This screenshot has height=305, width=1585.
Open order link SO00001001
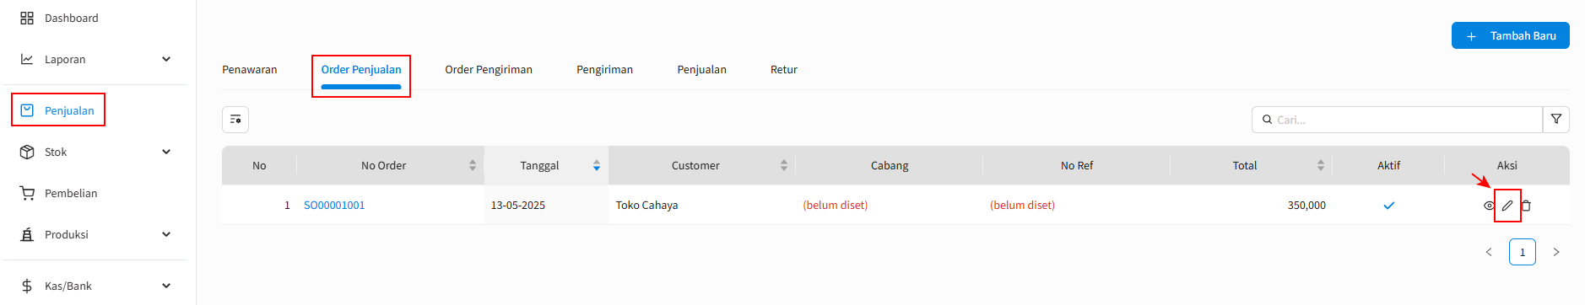pos(334,206)
